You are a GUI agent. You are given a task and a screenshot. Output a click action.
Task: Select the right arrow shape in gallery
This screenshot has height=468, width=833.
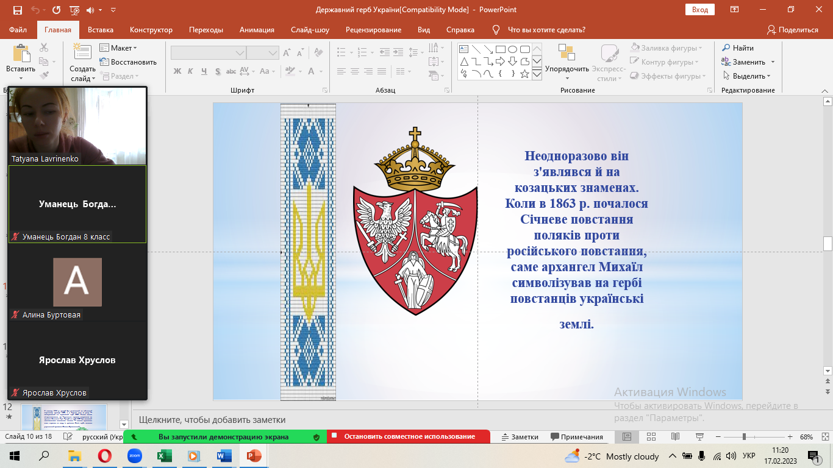pos(500,62)
